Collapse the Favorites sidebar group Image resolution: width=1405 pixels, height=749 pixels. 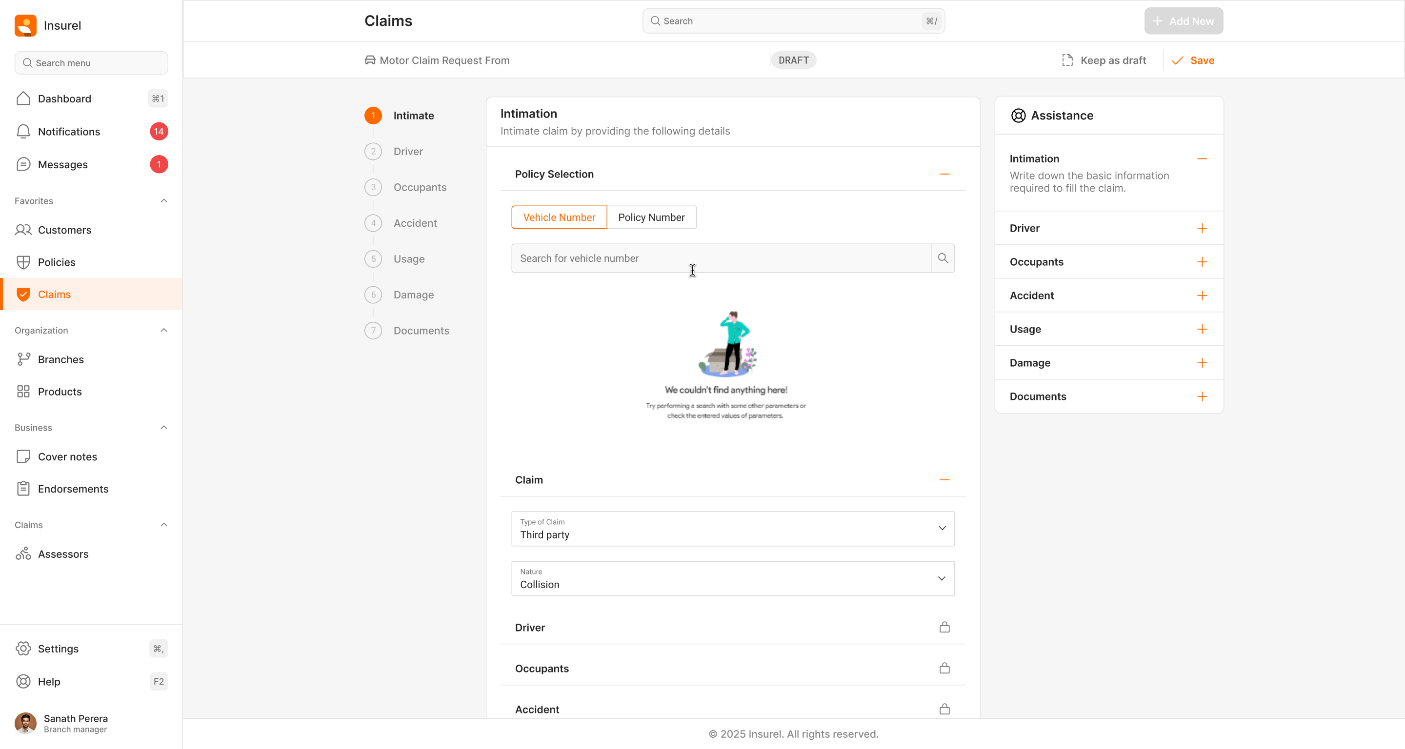(x=163, y=200)
